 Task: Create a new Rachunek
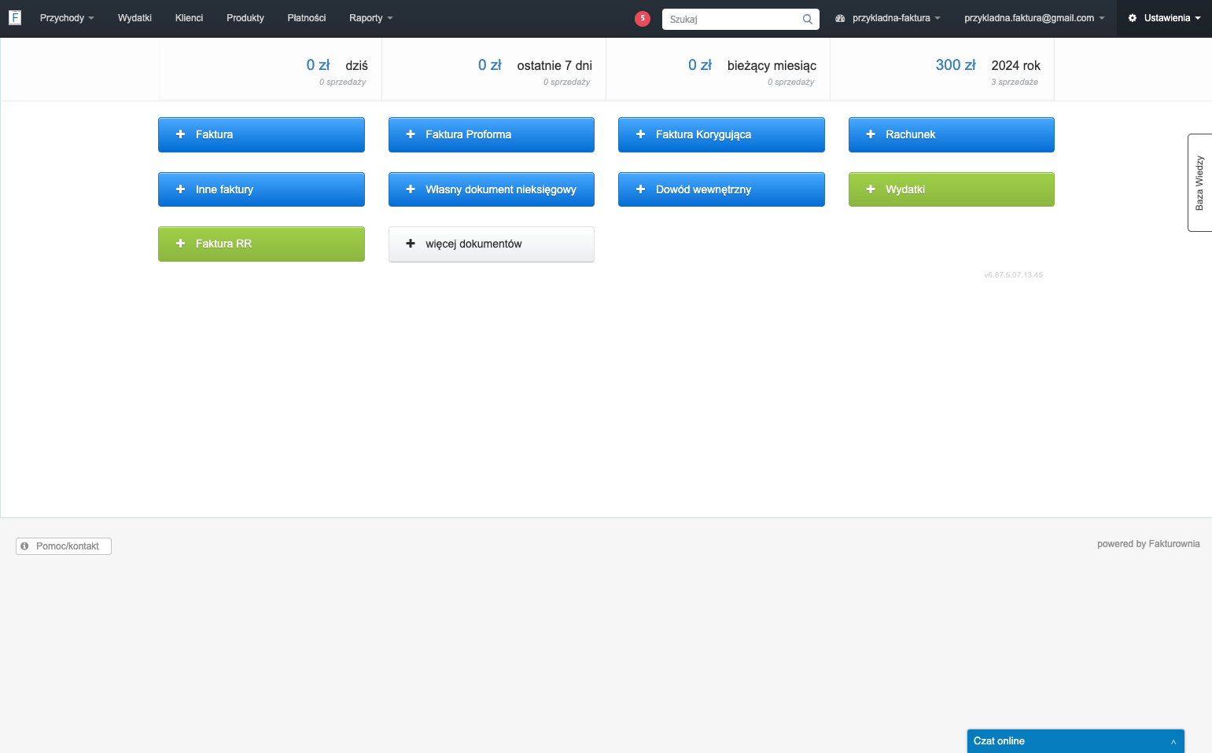[x=952, y=134]
